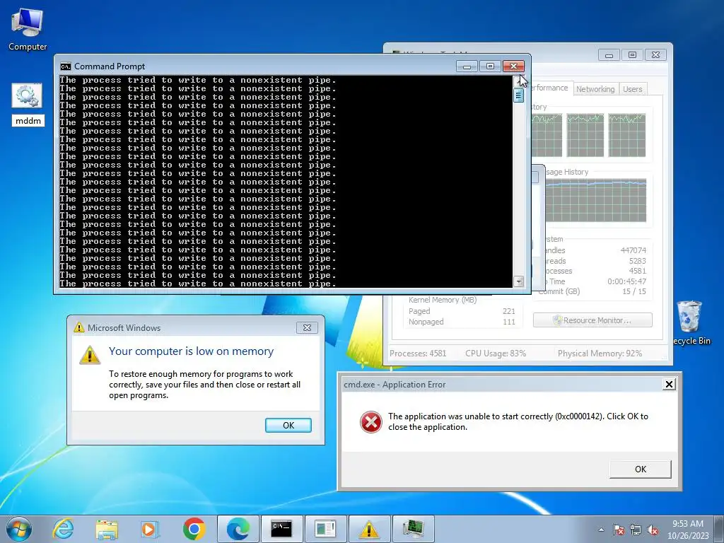Click the threads count 5283

coord(637,261)
